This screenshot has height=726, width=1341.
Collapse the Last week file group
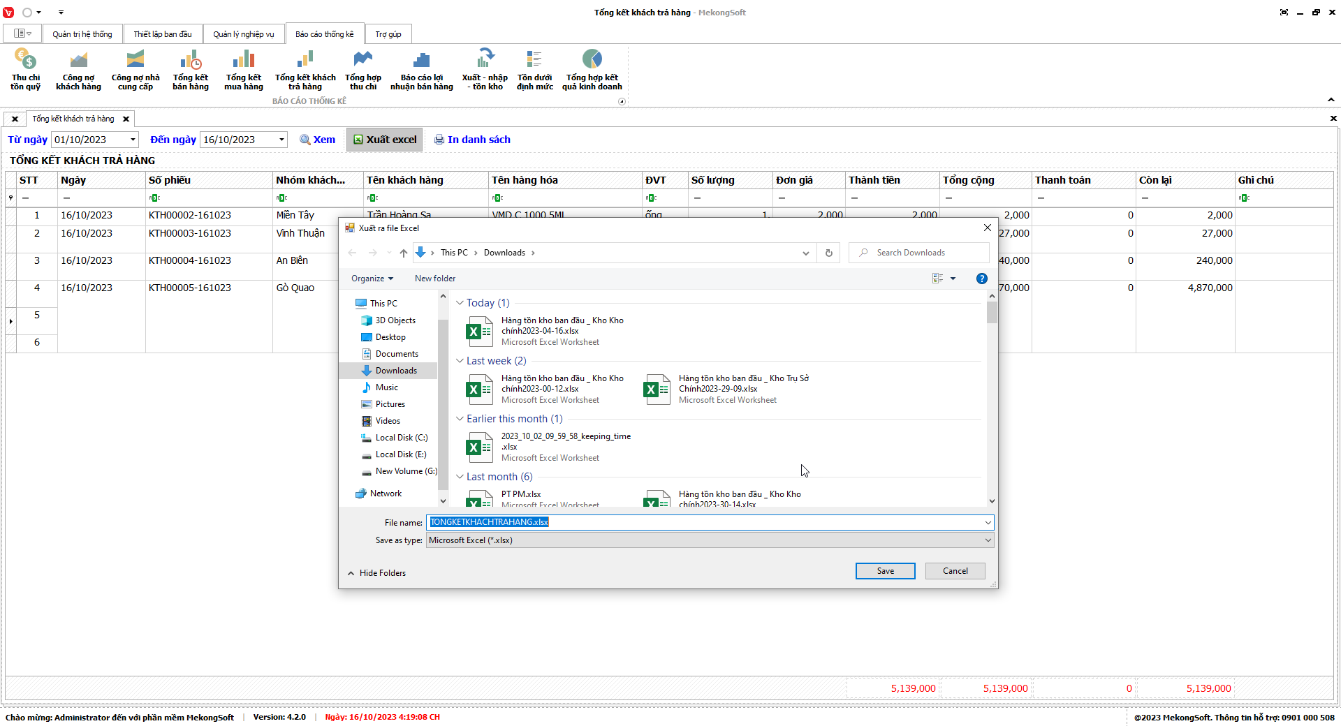coord(460,361)
